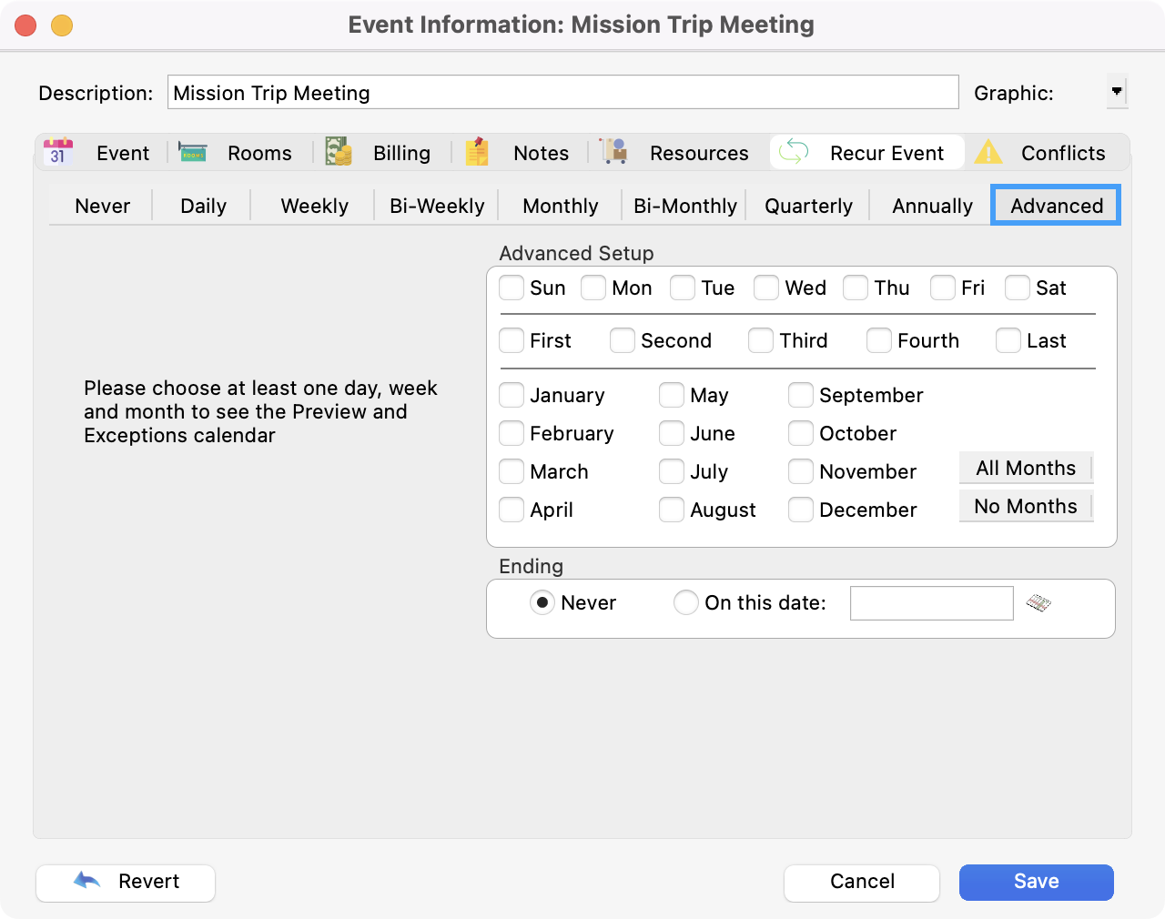
Task: Switch to the Weekly recurrence tab
Action: 314,207
